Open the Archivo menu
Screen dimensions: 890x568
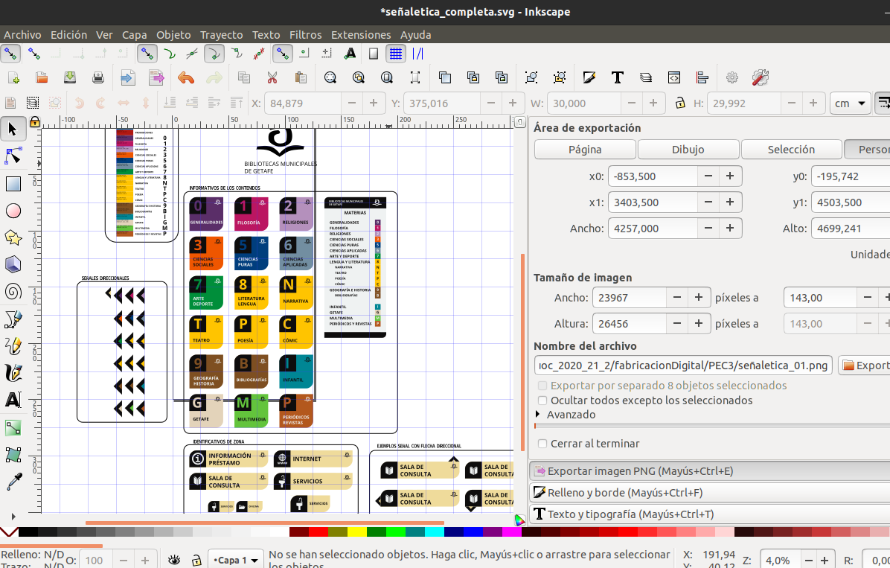coord(22,35)
